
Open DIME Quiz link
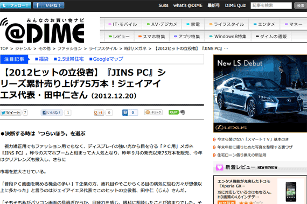tap(235, 5)
